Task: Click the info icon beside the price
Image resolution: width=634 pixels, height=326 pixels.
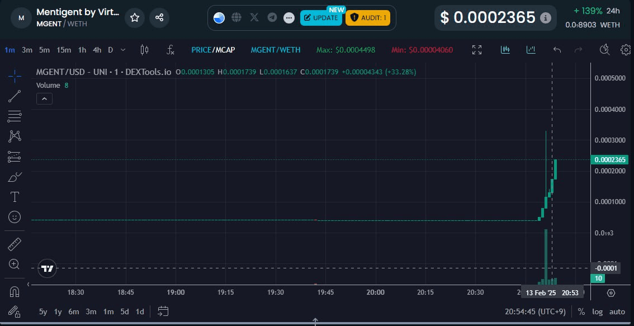Action: (x=546, y=18)
